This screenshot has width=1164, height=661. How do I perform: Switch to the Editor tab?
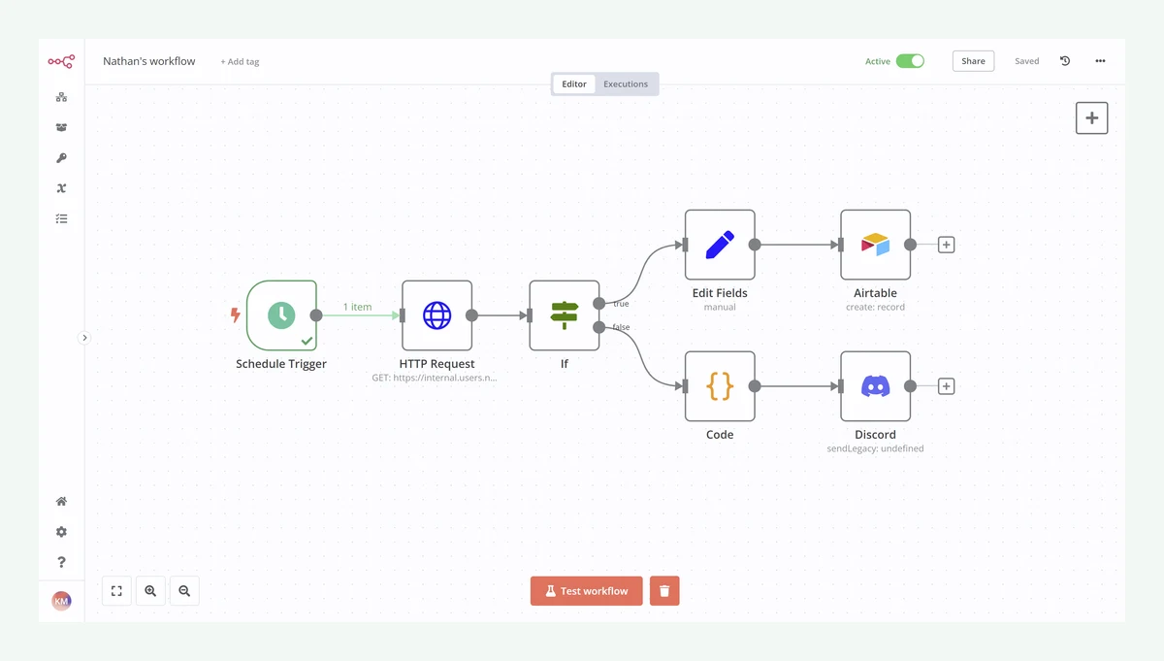[x=574, y=84]
